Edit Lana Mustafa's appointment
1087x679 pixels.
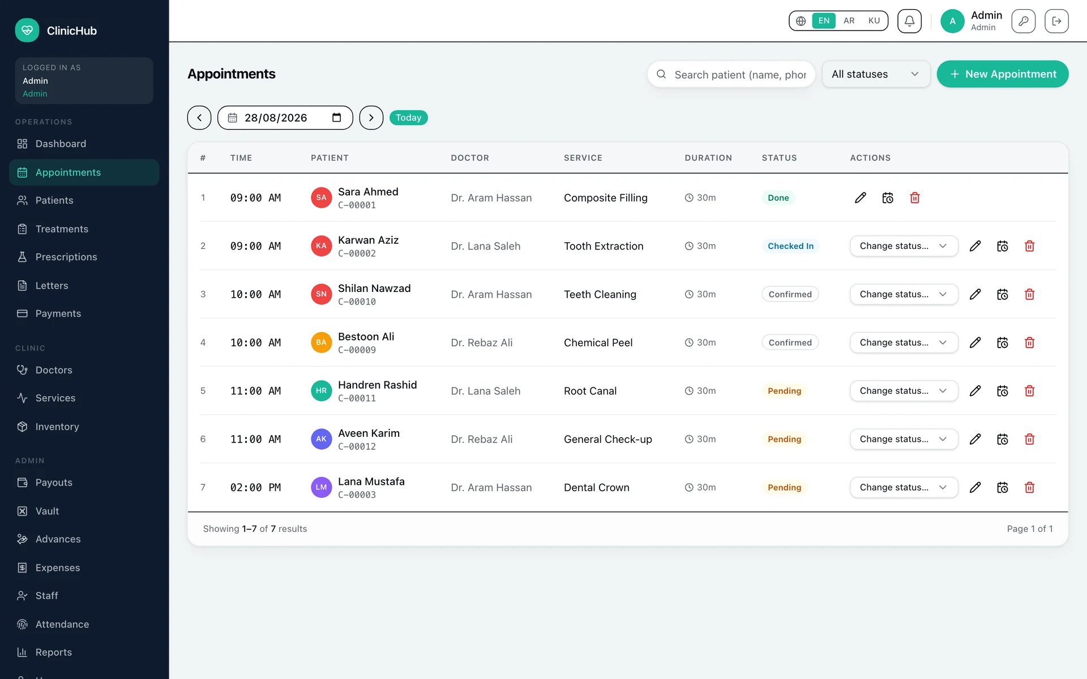click(975, 487)
